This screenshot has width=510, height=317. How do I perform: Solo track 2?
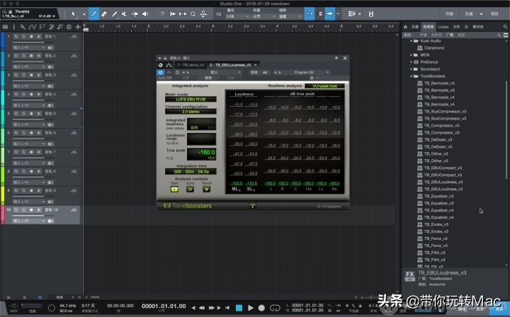point(24,56)
